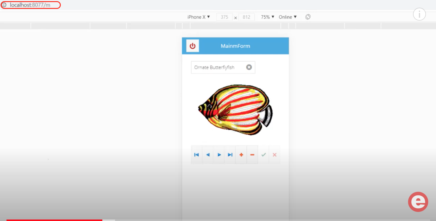This screenshot has width=436, height=221.
Task: Click the red video progress bar
Action: click(x=55, y=220)
